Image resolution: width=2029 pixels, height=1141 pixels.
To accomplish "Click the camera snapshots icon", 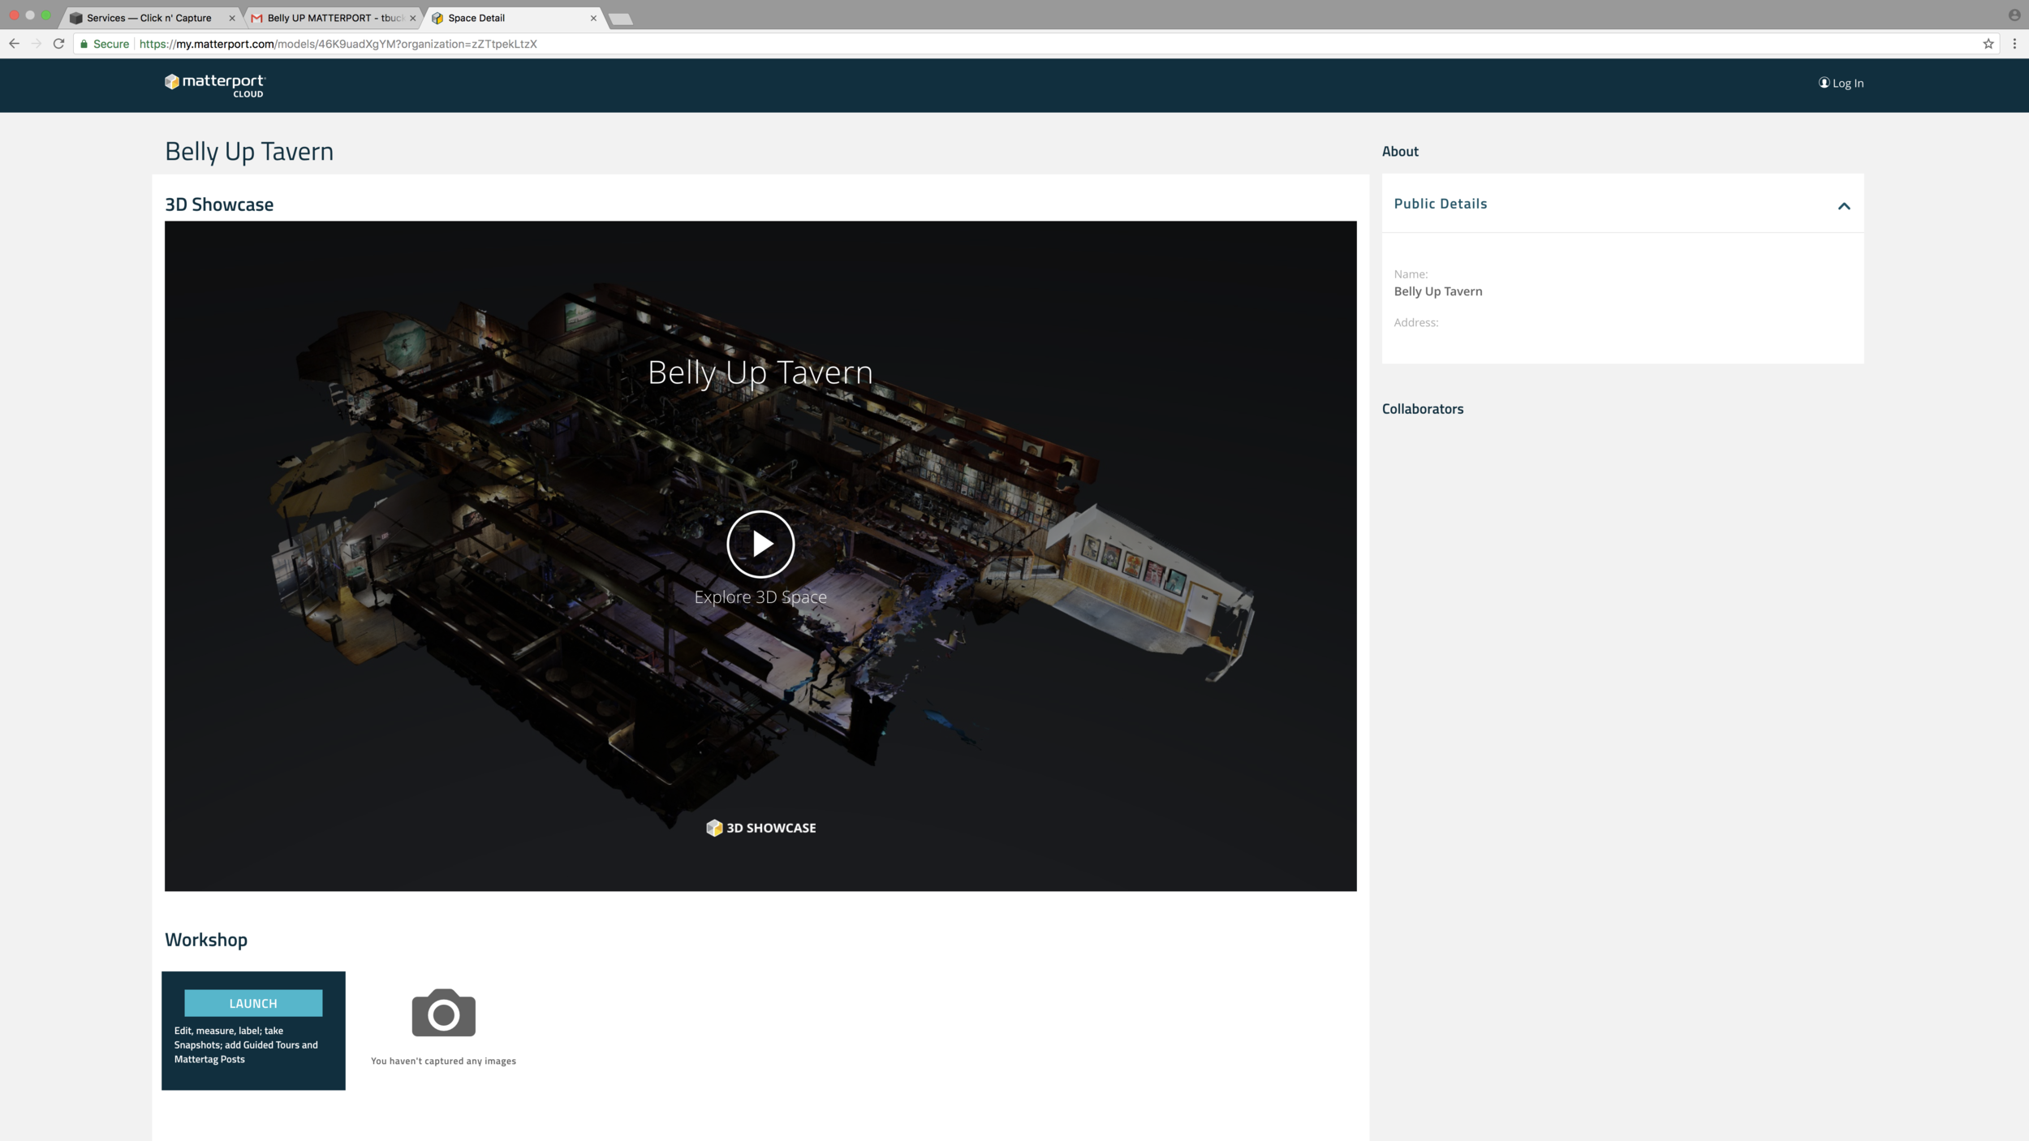I will coord(443,1012).
